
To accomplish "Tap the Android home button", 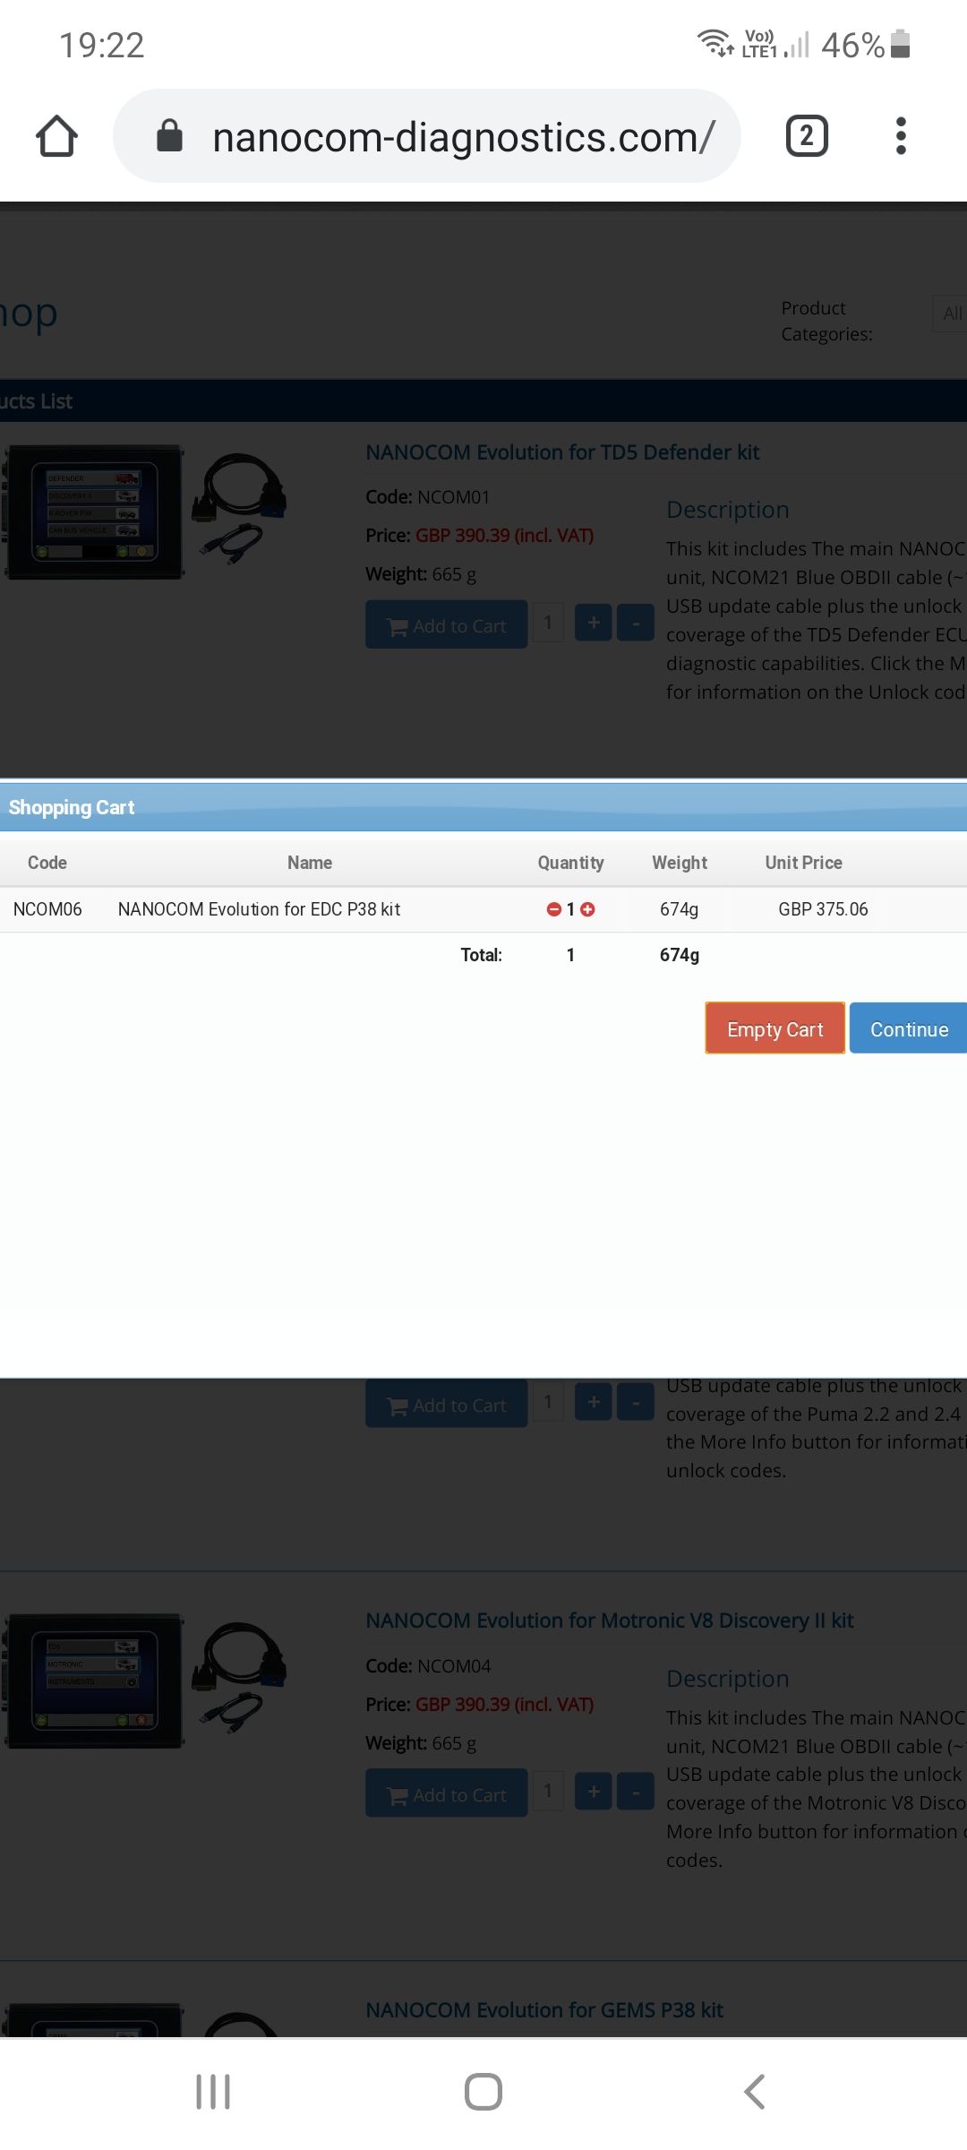I will (x=483, y=2092).
